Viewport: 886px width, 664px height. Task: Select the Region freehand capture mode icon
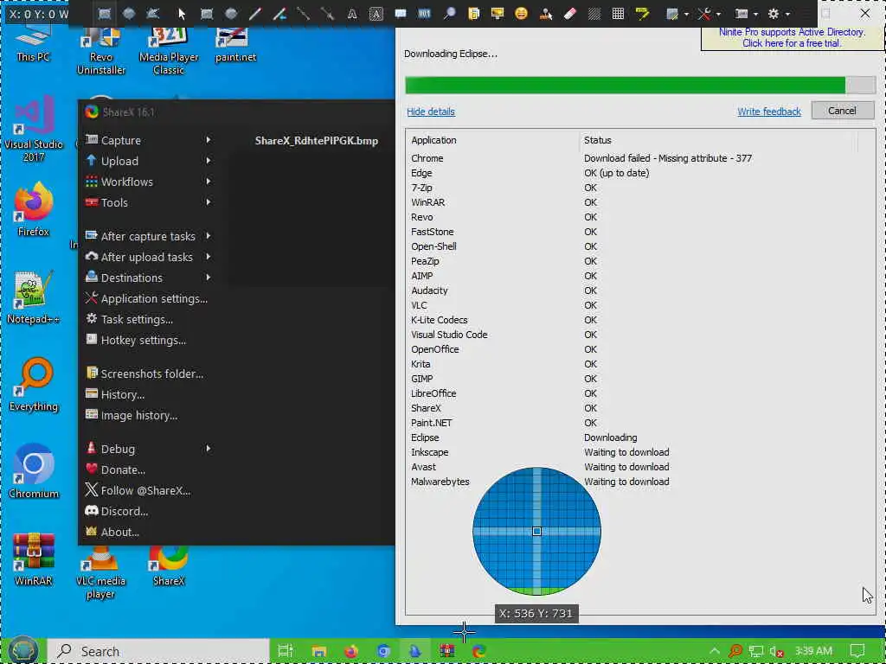[153, 14]
